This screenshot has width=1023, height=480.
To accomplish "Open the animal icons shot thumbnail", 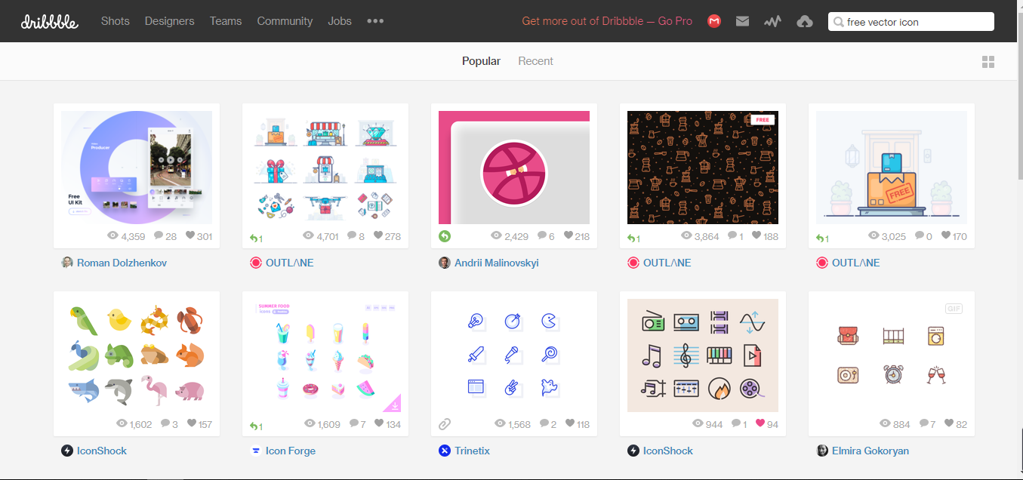I will pyautogui.click(x=137, y=355).
